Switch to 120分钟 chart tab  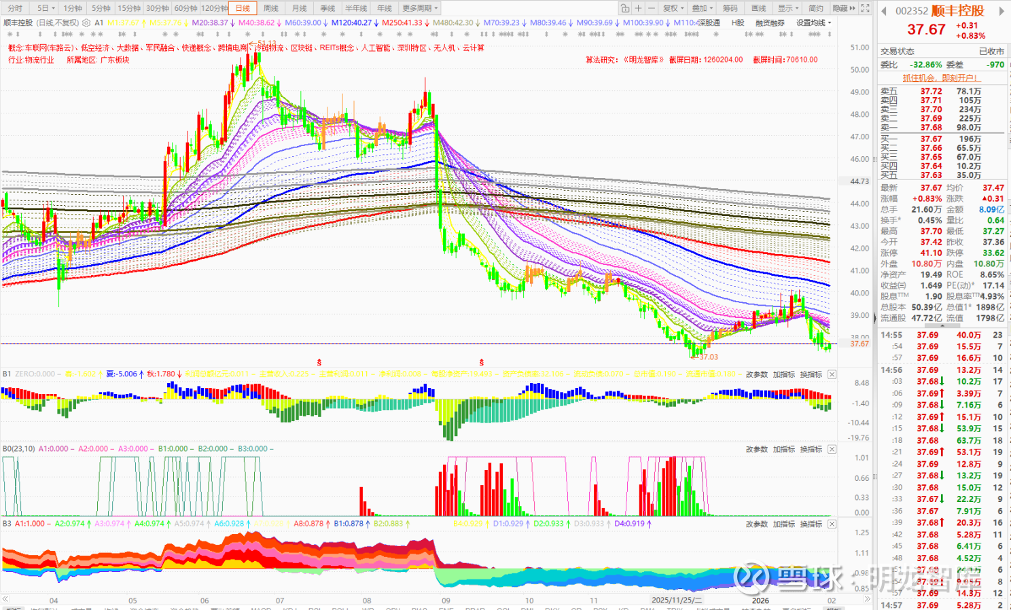coord(214,8)
